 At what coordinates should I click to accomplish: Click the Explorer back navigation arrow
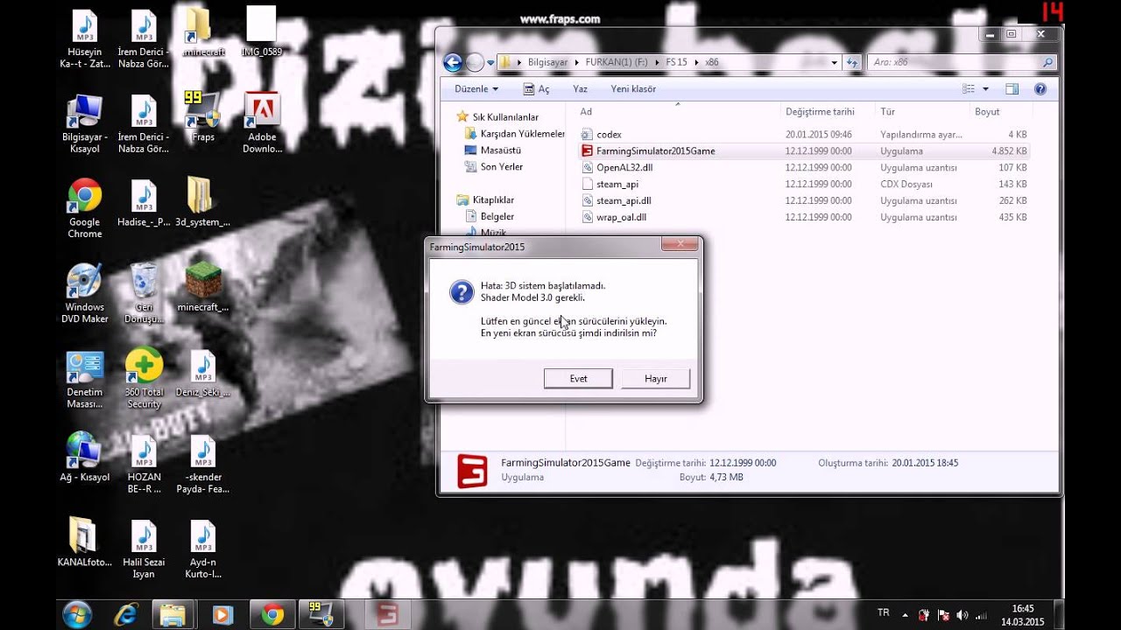coord(453,62)
